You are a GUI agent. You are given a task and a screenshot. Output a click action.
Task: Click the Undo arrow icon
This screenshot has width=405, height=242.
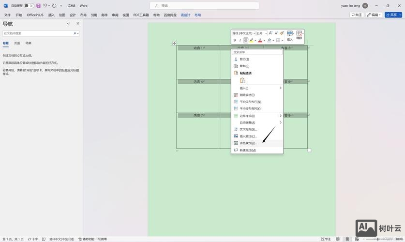(45, 6)
